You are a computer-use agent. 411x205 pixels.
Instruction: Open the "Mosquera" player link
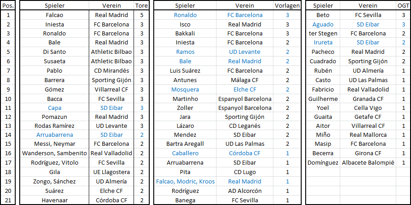click(185, 89)
